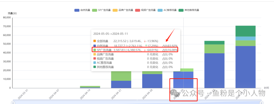Click the 80,000 y-axis label
This screenshot has width=274, height=104.
(7, 18)
